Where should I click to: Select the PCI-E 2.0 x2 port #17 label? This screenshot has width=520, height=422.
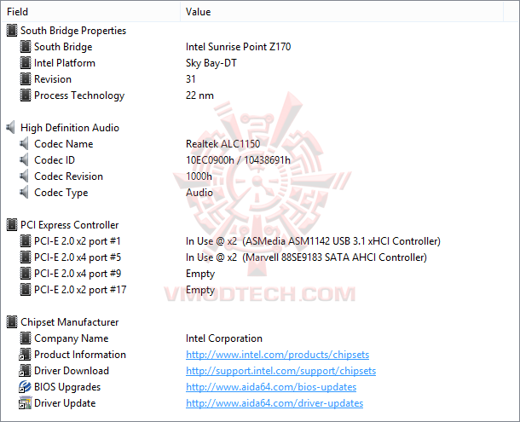tap(80, 290)
